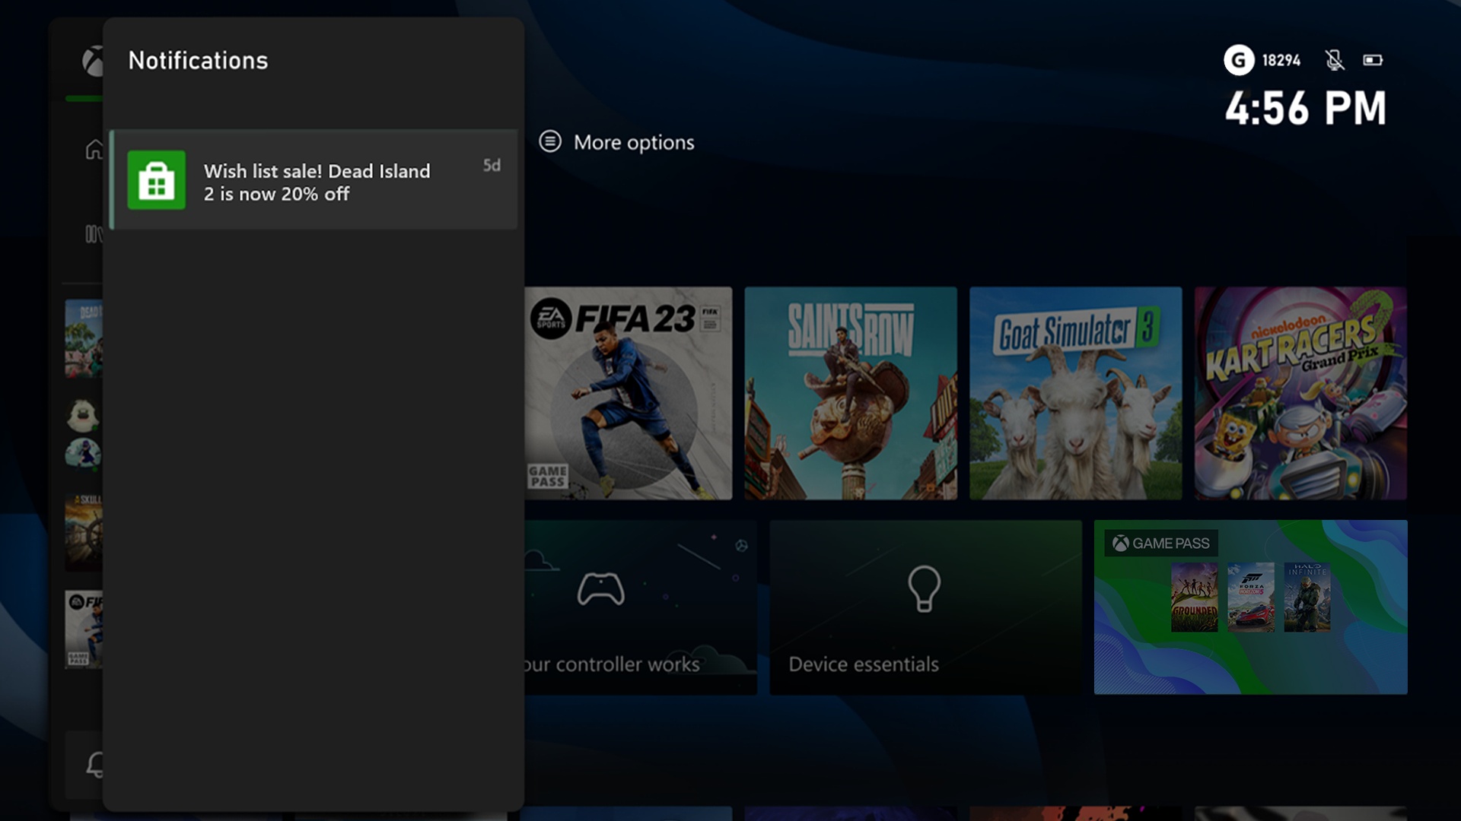1461x821 pixels.
Task: Open the Game Pass promo tile
Action: click(x=1250, y=607)
